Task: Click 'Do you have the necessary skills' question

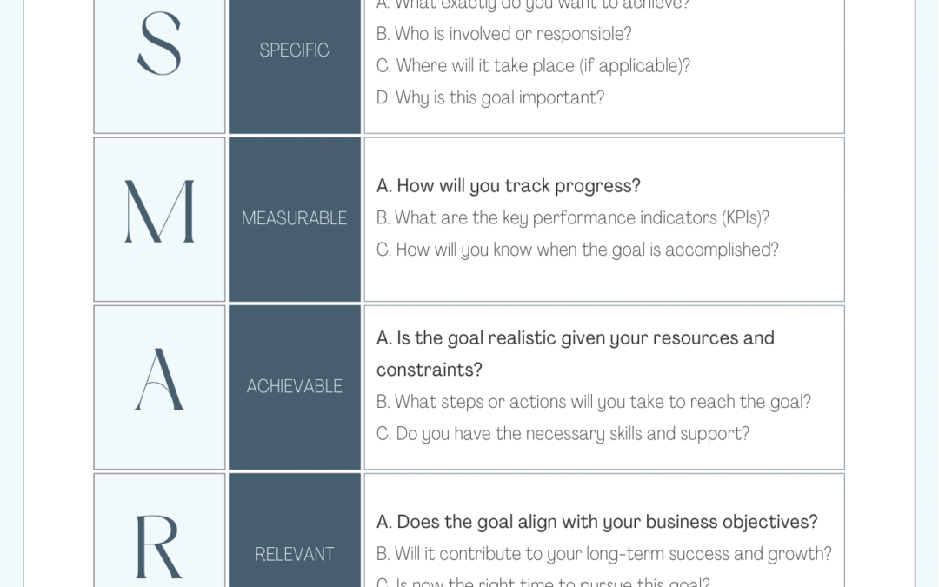Action: click(x=563, y=433)
